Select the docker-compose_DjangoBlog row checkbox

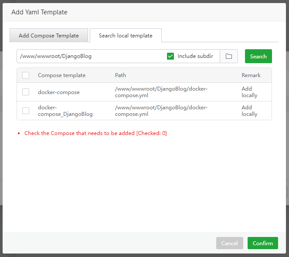pos(26,111)
